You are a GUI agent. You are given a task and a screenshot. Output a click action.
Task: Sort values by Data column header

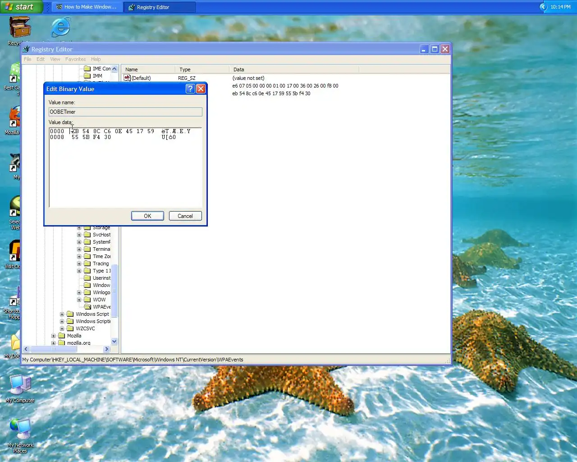click(x=294, y=69)
